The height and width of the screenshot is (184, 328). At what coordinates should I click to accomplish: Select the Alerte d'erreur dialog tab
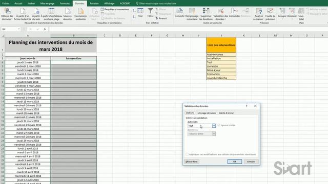point(227,113)
